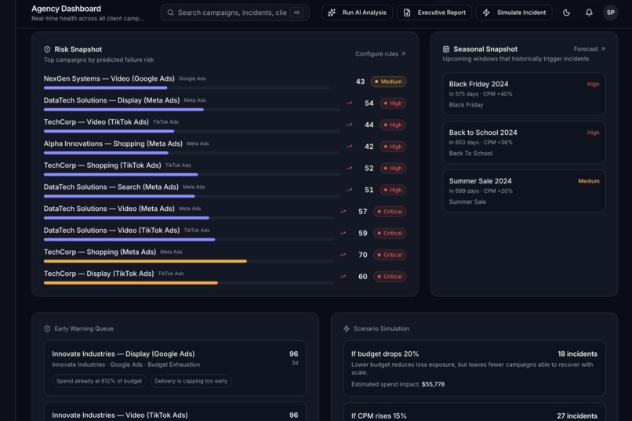The image size is (632, 421).
Task: Click trend arrow icon for DataTech Display Meta row
Action: [350, 103]
